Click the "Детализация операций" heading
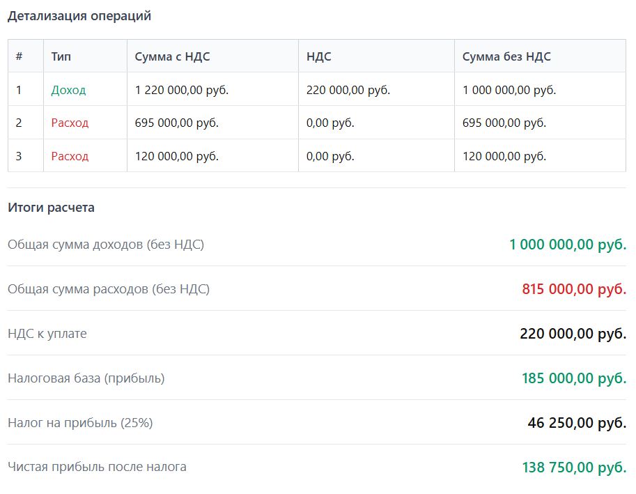Image resolution: width=636 pixels, height=494 pixels. (79, 16)
